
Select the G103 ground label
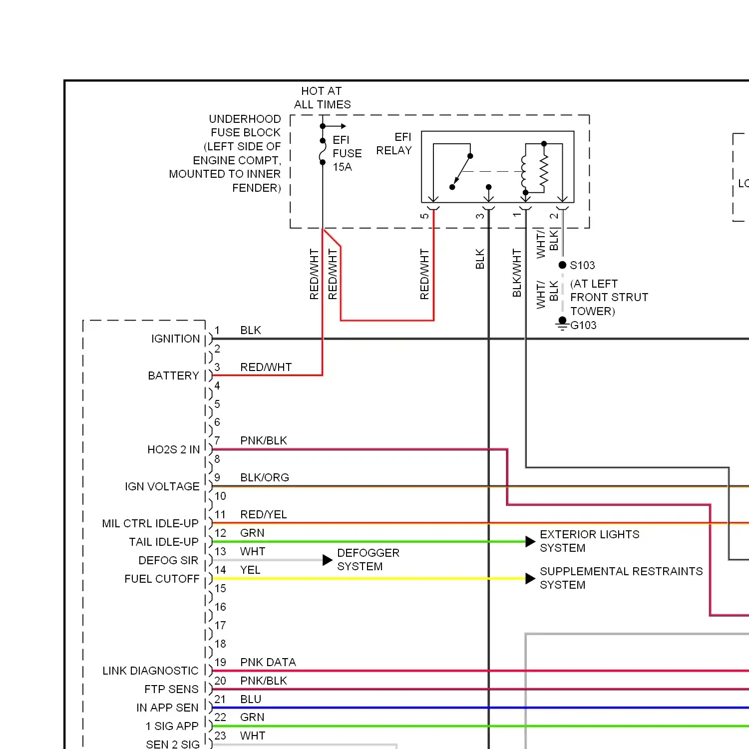pos(583,325)
